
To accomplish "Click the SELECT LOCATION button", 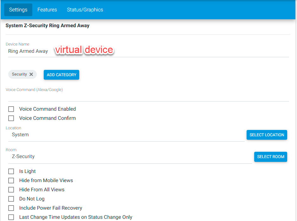I will (267, 135).
